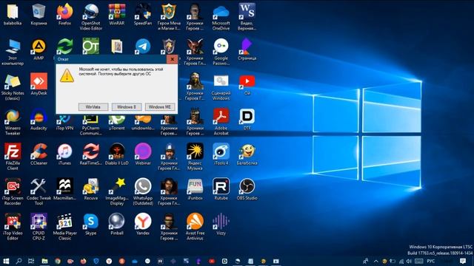Launch Яндекс Музыка from the desktop
The width and height of the screenshot is (474, 266).
(x=195, y=157)
